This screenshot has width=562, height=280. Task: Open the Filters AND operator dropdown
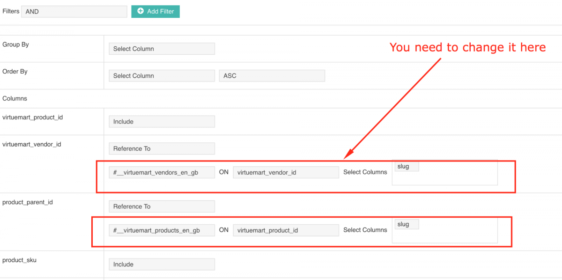74,12
